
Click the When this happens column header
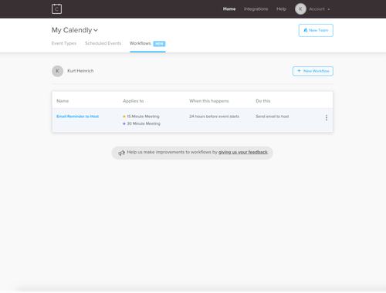tap(209, 101)
